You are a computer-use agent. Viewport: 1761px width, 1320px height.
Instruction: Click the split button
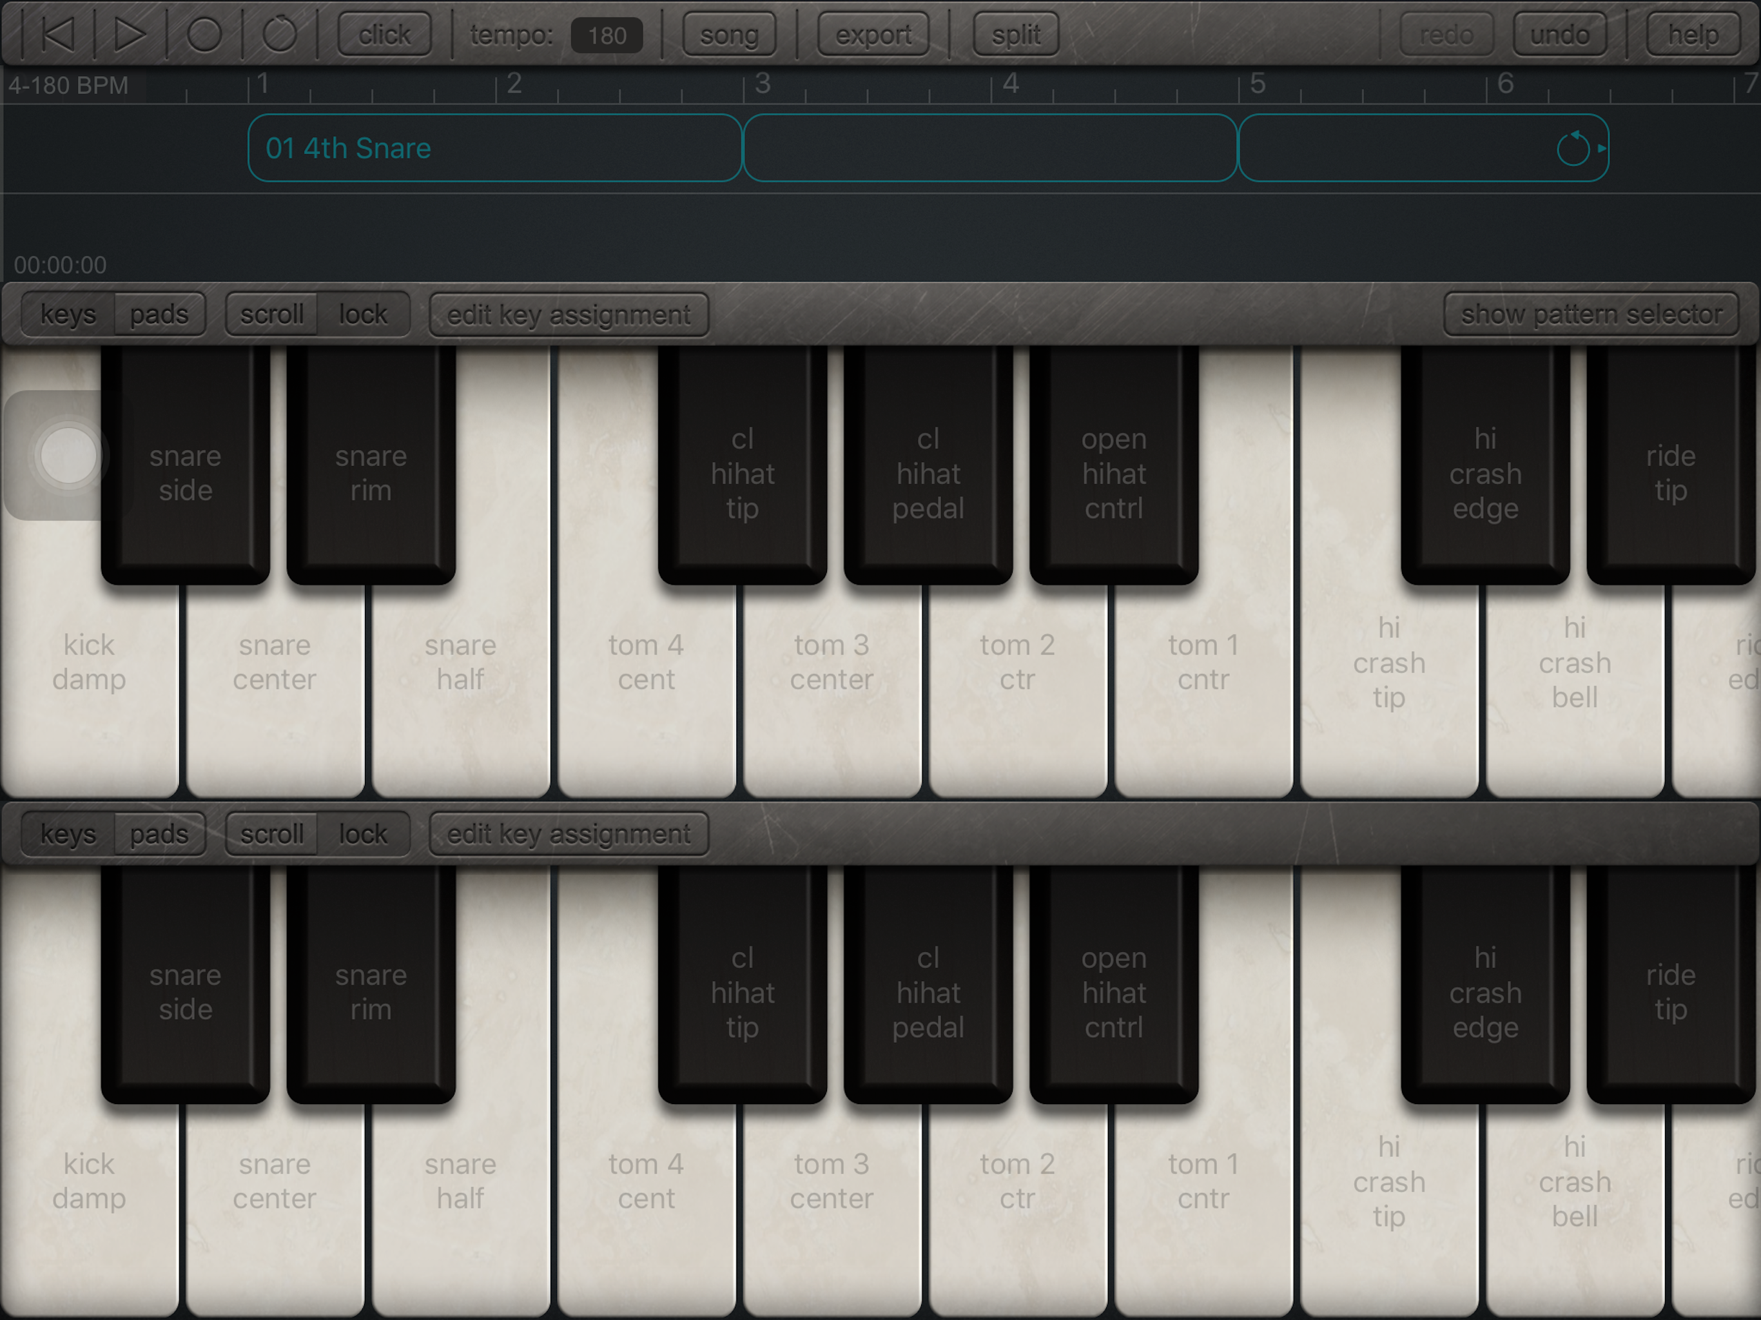[x=1016, y=34]
